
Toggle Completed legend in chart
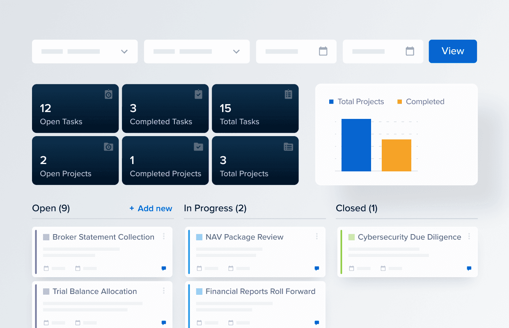pos(421,102)
